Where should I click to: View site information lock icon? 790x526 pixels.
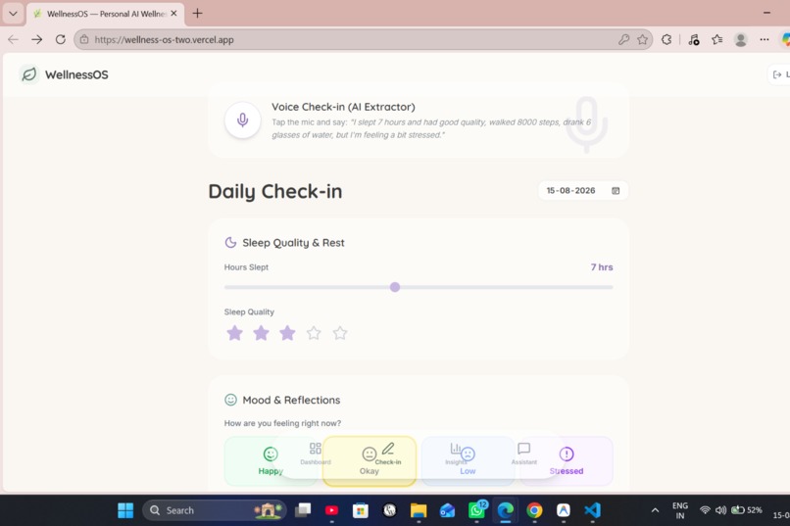click(x=84, y=40)
